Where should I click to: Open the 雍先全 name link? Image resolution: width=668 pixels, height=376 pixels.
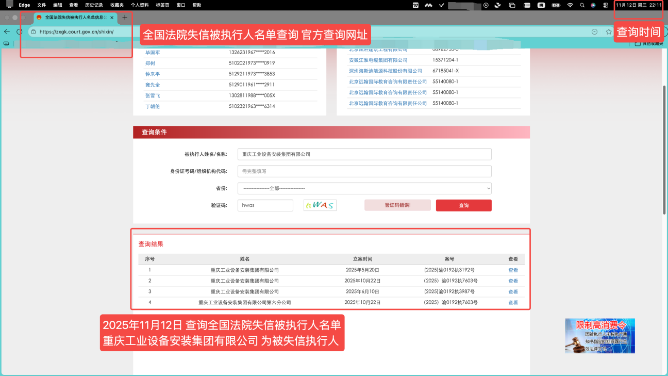(153, 85)
